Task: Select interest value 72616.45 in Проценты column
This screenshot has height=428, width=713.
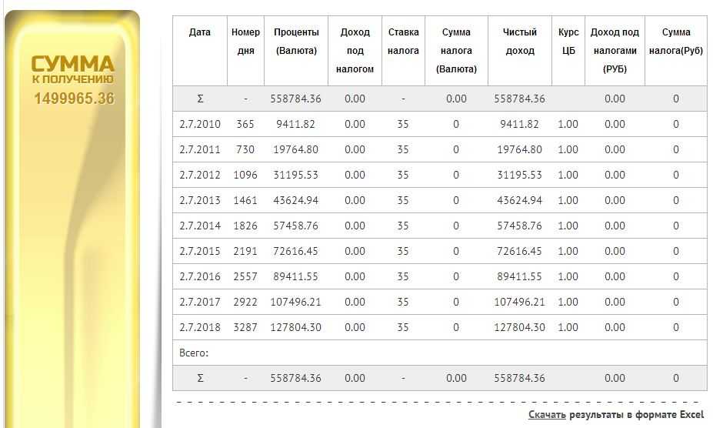Action: point(295,252)
